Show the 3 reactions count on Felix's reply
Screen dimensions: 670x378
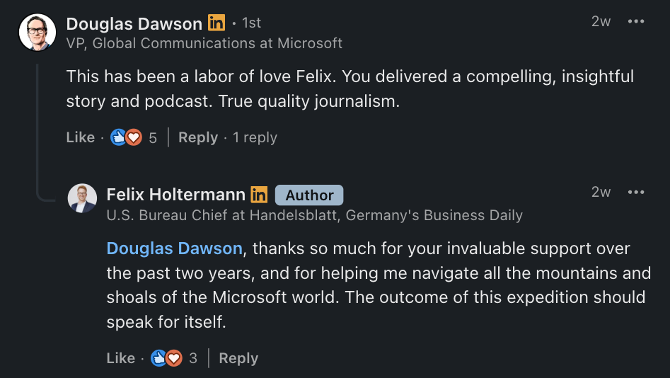[193, 358]
